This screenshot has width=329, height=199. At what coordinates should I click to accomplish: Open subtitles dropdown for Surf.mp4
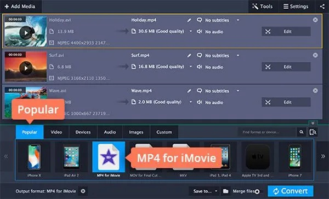click(x=238, y=55)
